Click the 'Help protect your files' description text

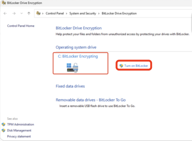[123, 34]
